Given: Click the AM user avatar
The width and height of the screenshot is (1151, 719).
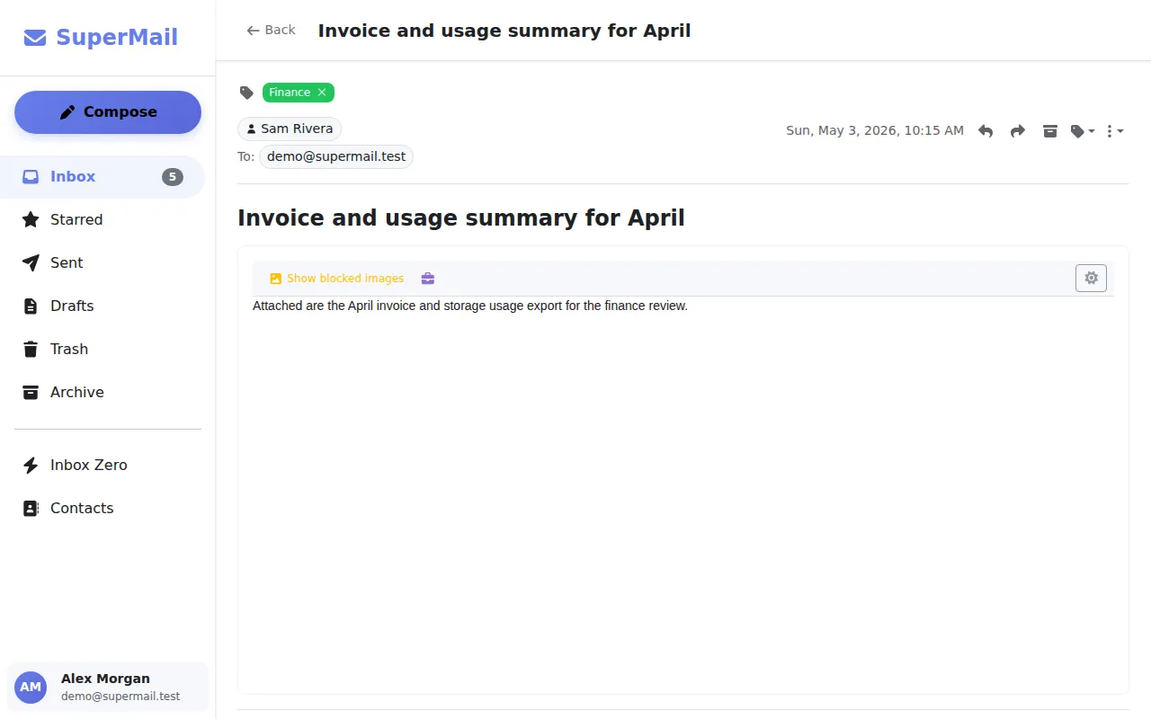Looking at the screenshot, I should tap(31, 688).
